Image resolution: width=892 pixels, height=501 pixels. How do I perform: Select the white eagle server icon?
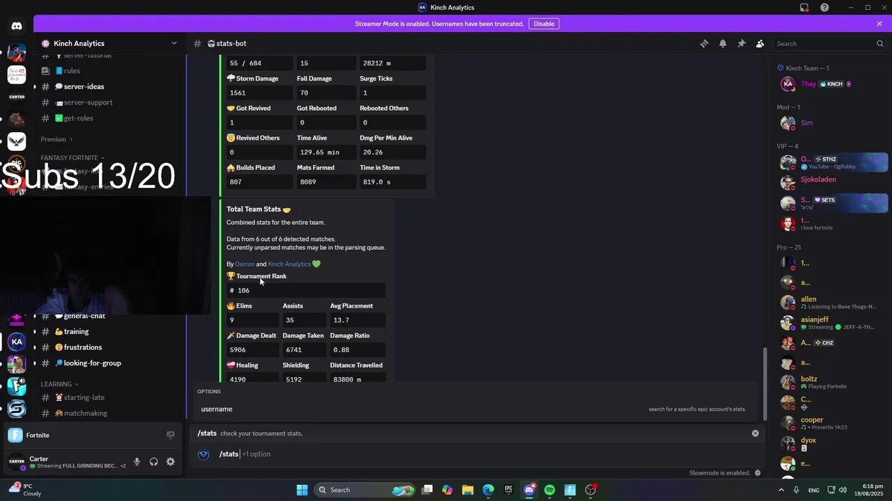(17, 142)
